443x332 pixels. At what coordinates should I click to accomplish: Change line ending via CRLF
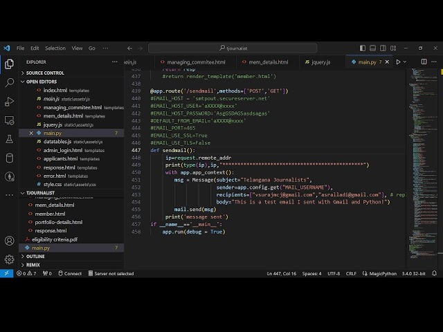tap(351, 273)
